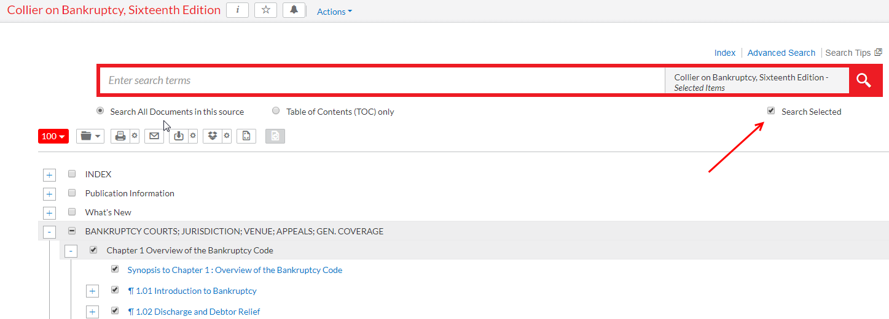The width and height of the screenshot is (889, 319).
Task: Open the red 100 selected items dropdown
Action: point(53,136)
